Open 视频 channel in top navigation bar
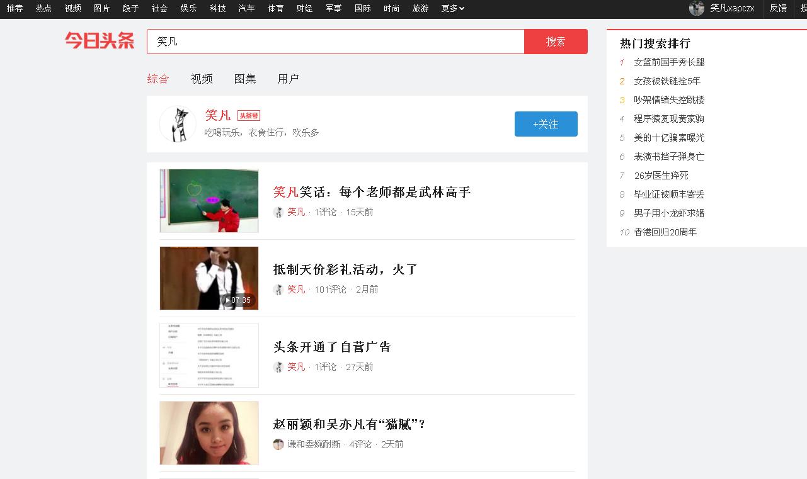807x479 pixels. point(72,8)
